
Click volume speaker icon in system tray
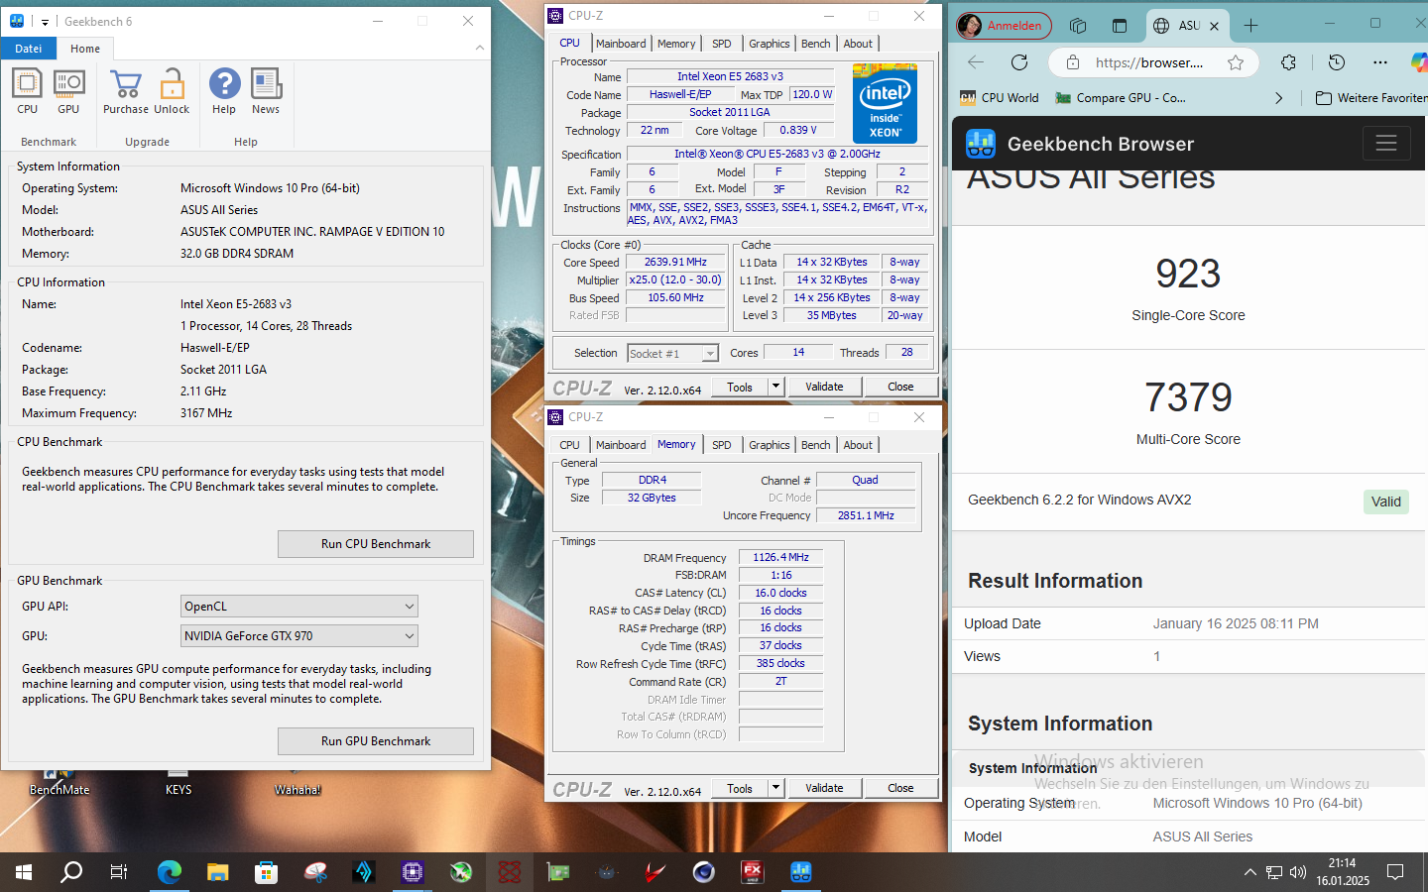(1298, 872)
